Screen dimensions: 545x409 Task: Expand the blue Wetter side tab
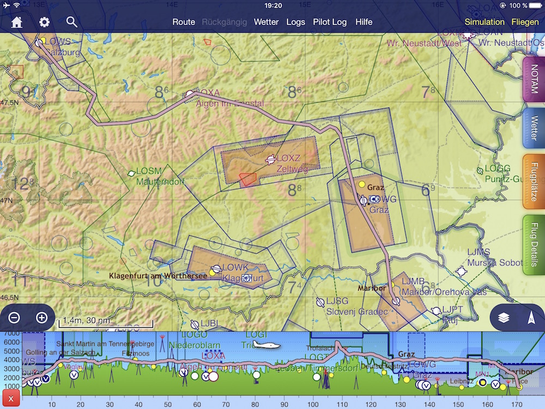coord(534,128)
